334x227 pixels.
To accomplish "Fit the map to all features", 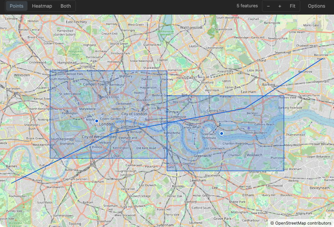I will click(x=293, y=6).
